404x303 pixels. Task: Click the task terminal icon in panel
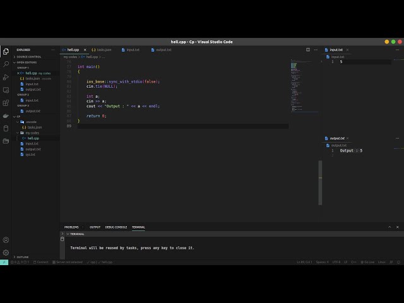pos(62,239)
